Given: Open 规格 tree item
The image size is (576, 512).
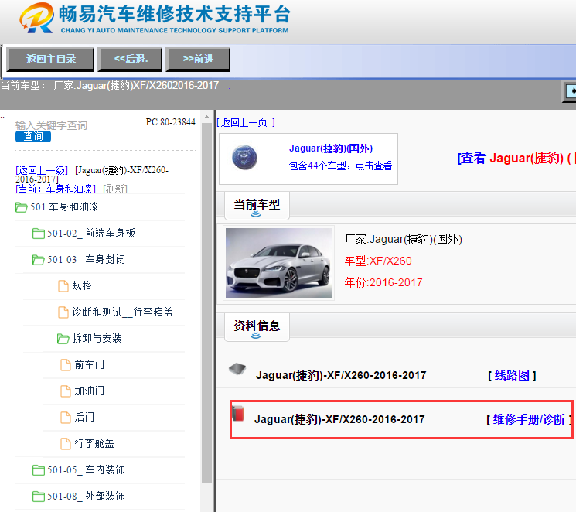Looking at the screenshot, I should (x=82, y=285).
